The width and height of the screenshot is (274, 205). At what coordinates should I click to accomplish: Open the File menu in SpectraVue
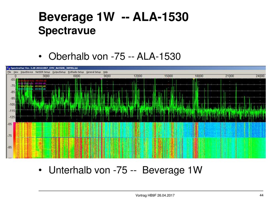tap(9, 72)
